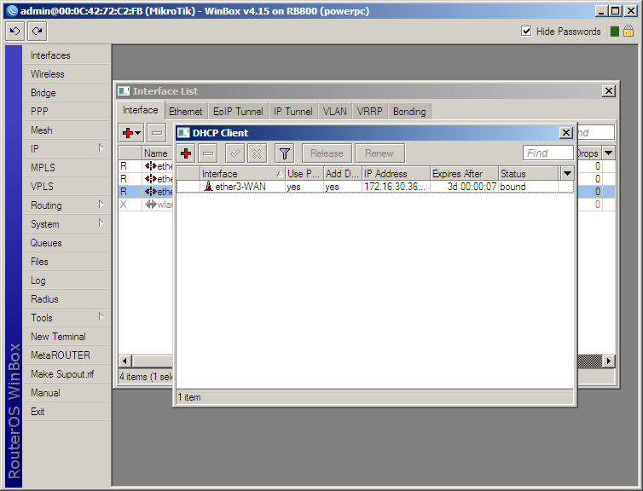This screenshot has height=491, width=643.
Task: Select first ether interface row icon
Action: [x=150, y=166]
